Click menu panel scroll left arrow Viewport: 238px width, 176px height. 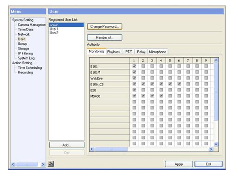tap(13, 164)
